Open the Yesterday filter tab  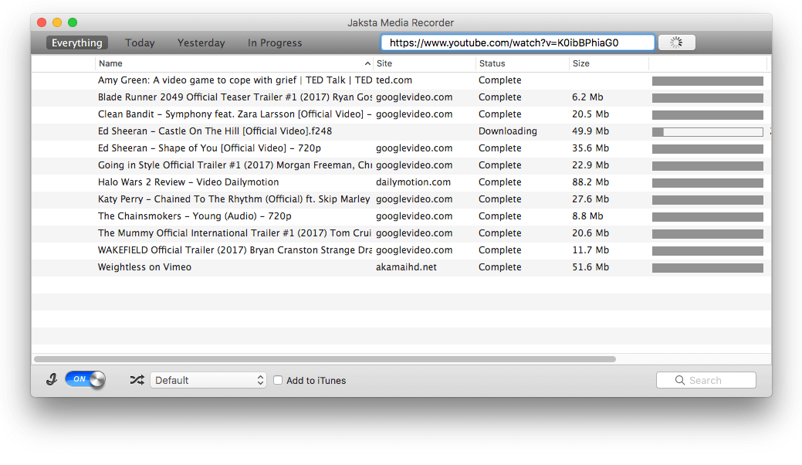click(x=201, y=43)
